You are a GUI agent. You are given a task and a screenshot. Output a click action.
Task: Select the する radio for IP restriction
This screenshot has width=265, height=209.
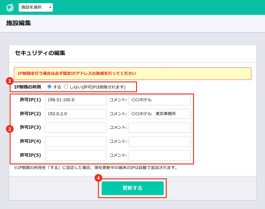point(49,87)
